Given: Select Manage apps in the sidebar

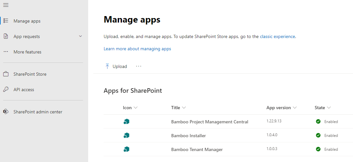Looking at the screenshot, I should pyautogui.click(x=27, y=21).
